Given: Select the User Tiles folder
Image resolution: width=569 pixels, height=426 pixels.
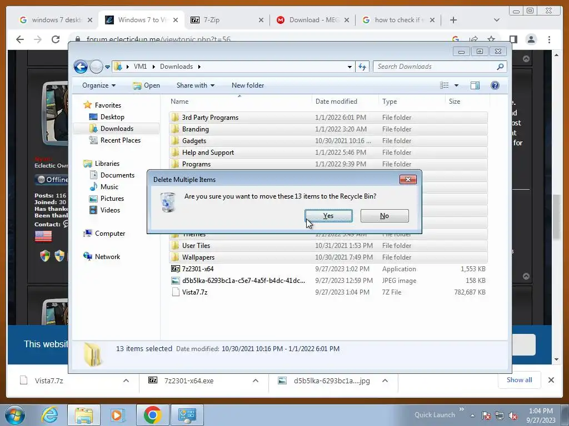Looking at the screenshot, I should click(x=328, y=246).
